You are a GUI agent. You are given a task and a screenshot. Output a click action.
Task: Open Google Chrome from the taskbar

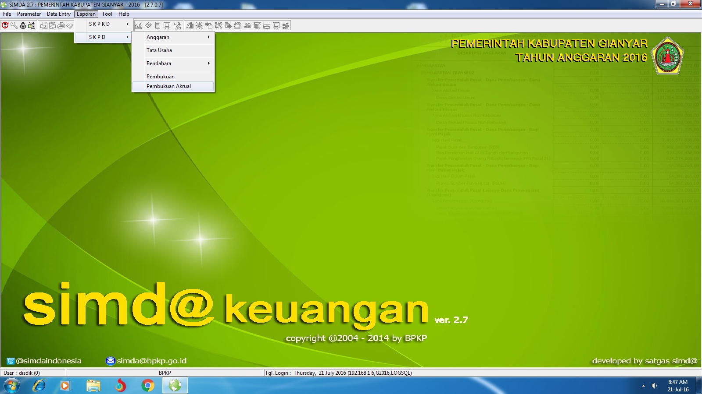148,386
